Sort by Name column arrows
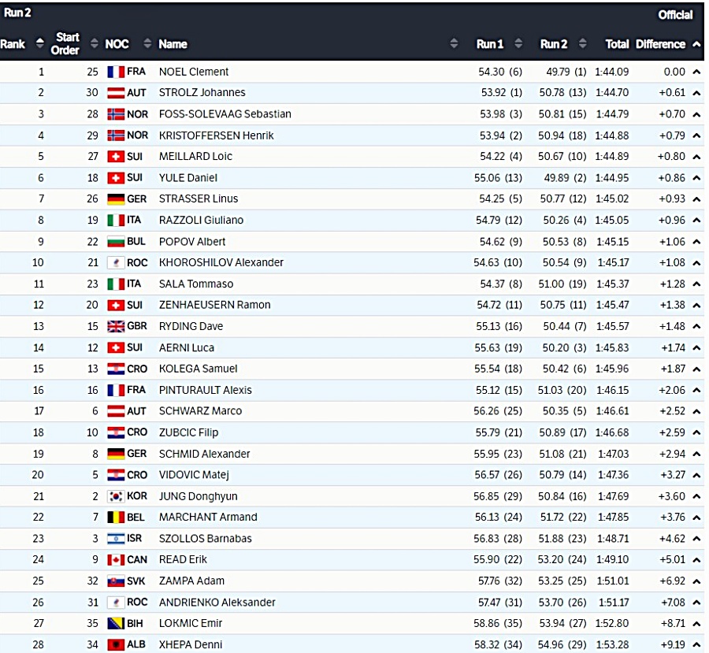Image resolution: width=709 pixels, height=653 pixels. [454, 43]
